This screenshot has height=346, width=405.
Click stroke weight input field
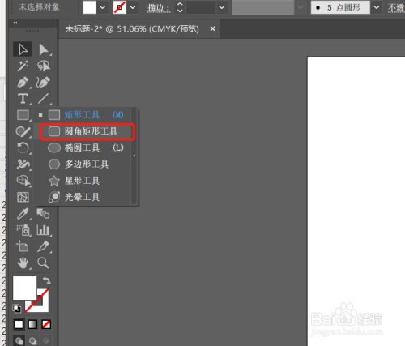202,7
